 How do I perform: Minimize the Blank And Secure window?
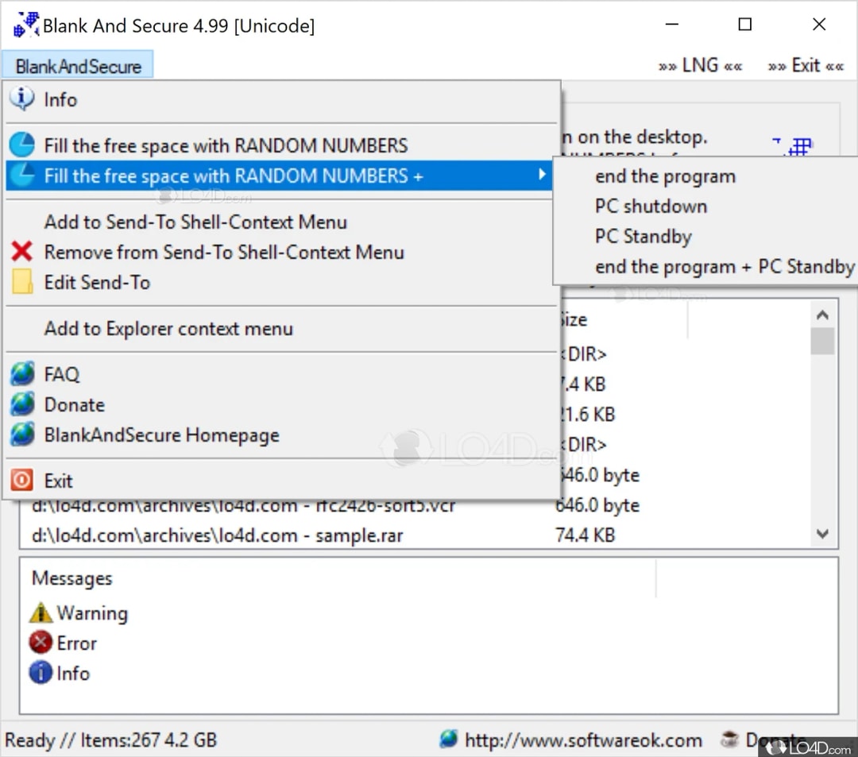(x=672, y=24)
